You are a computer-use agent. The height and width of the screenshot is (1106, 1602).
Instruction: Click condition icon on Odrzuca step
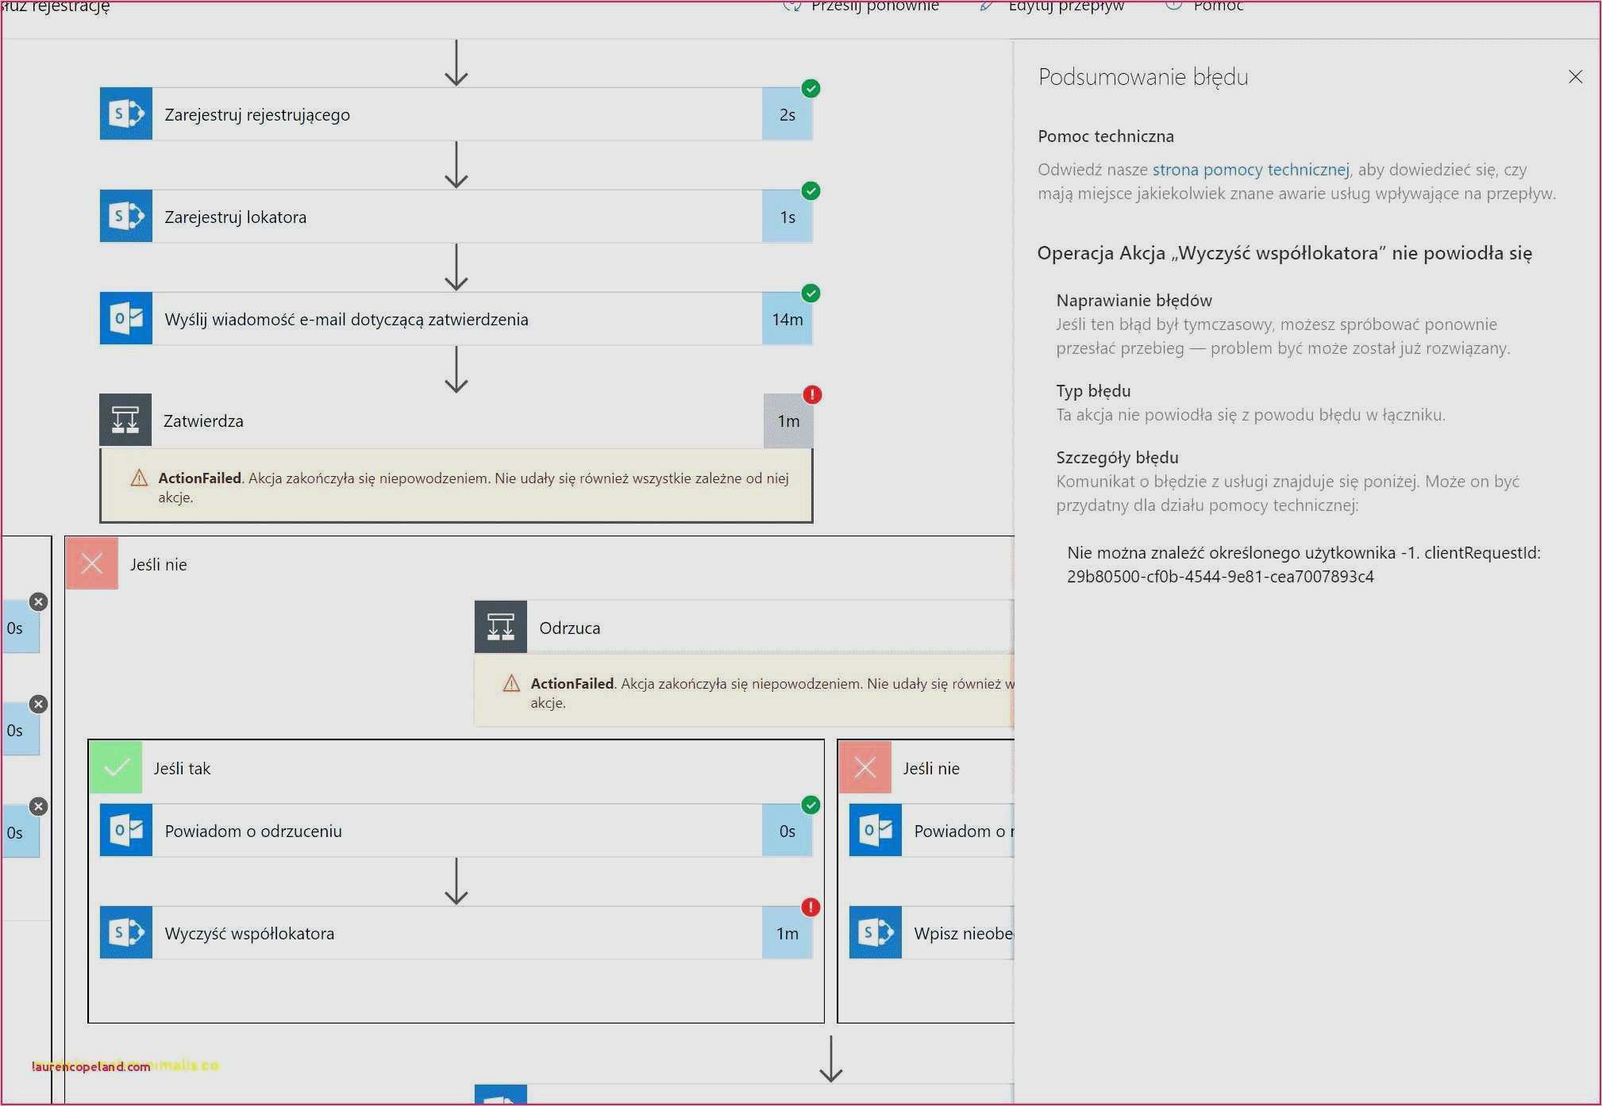pyautogui.click(x=500, y=628)
